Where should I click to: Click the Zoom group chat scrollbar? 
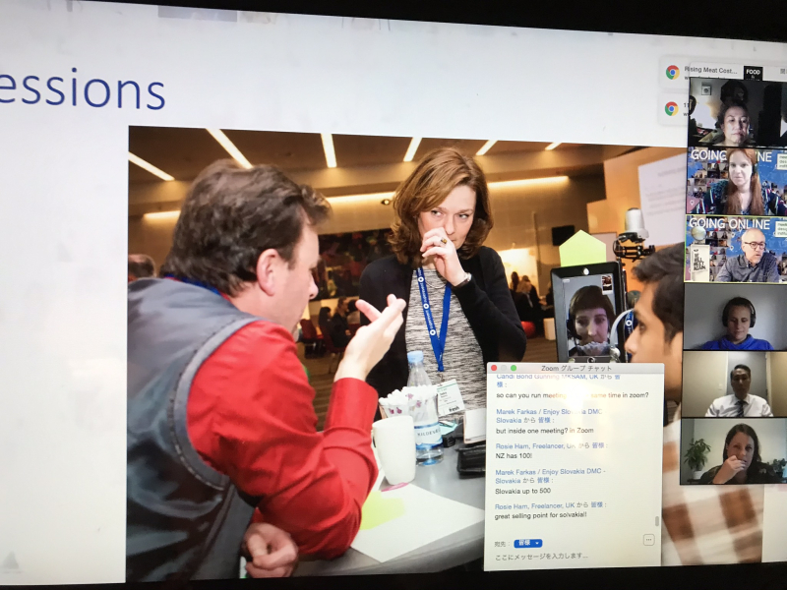[x=656, y=521]
